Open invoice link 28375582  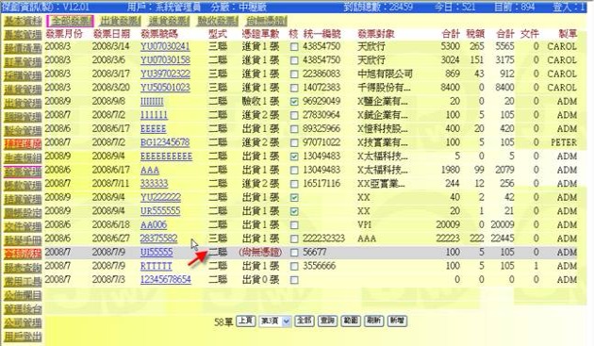point(158,239)
